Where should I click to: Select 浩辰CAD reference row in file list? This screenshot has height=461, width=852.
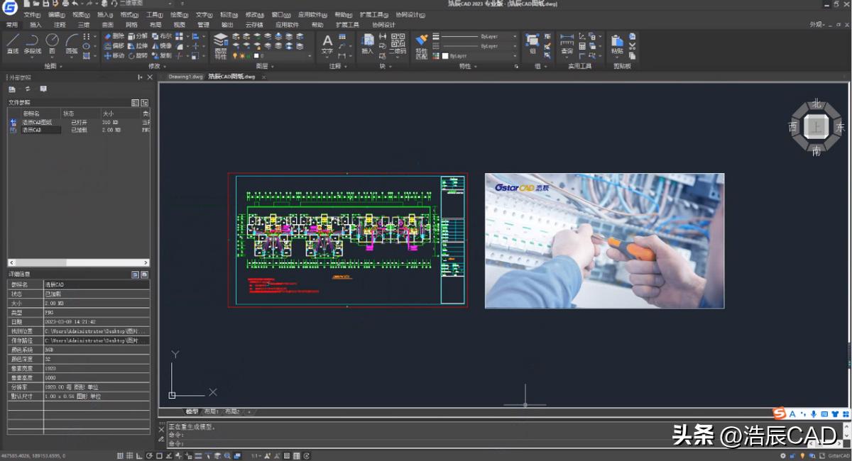point(32,130)
